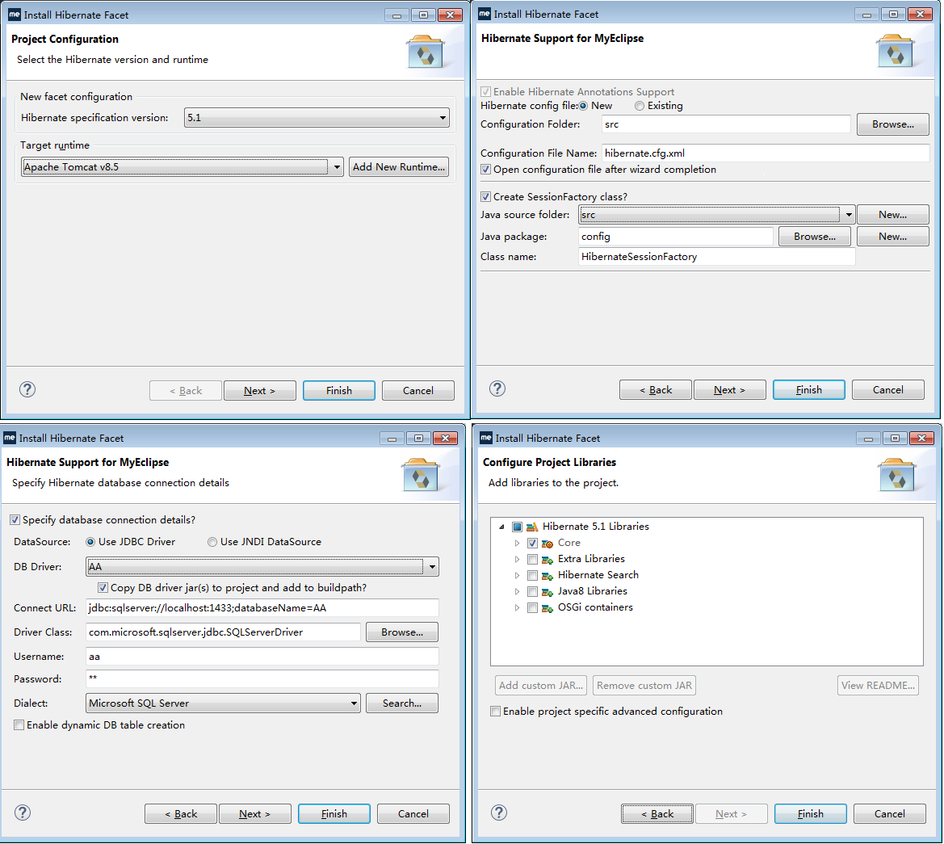
Task: Click OSGi containers jar icon
Action: click(548, 608)
